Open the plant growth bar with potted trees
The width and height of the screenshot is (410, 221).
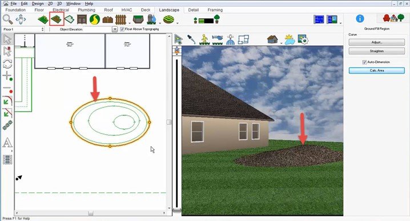tap(207, 19)
